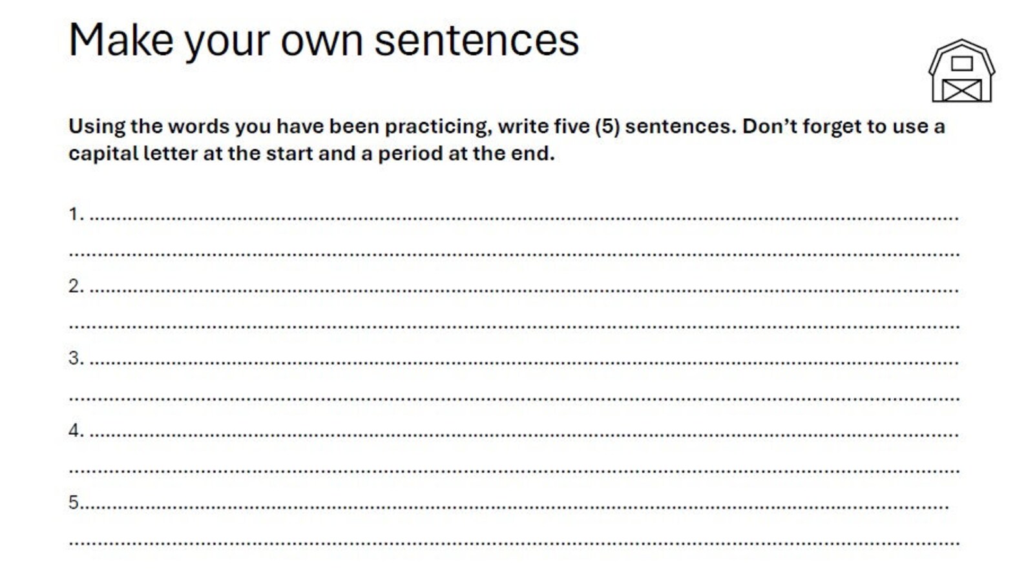Click the word 'practicing' in the instructions
The width and height of the screenshot is (1026, 580).
click(437, 127)
